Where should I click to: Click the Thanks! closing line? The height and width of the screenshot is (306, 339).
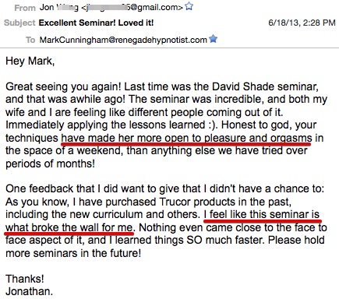(x=25, y=279)
